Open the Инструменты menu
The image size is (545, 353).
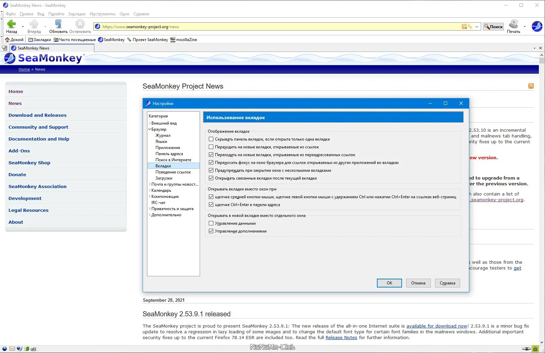[103, 14]
